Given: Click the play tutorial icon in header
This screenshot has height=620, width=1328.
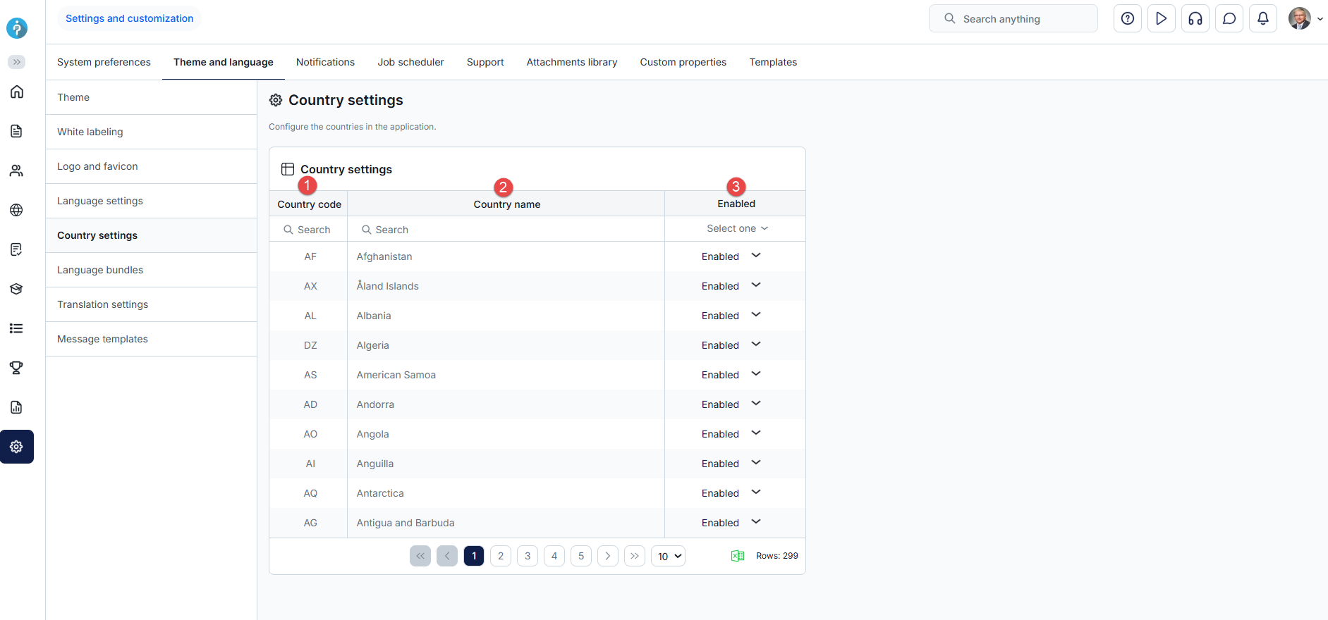Looking at the screenshot, I should pyautogui.click(x=1162, y=19).
